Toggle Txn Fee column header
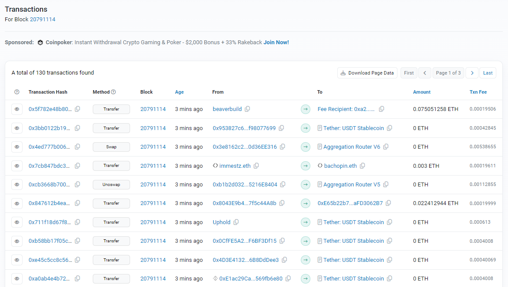The height and width of the screenshot is (287, 508). click(x=478, y=92)
